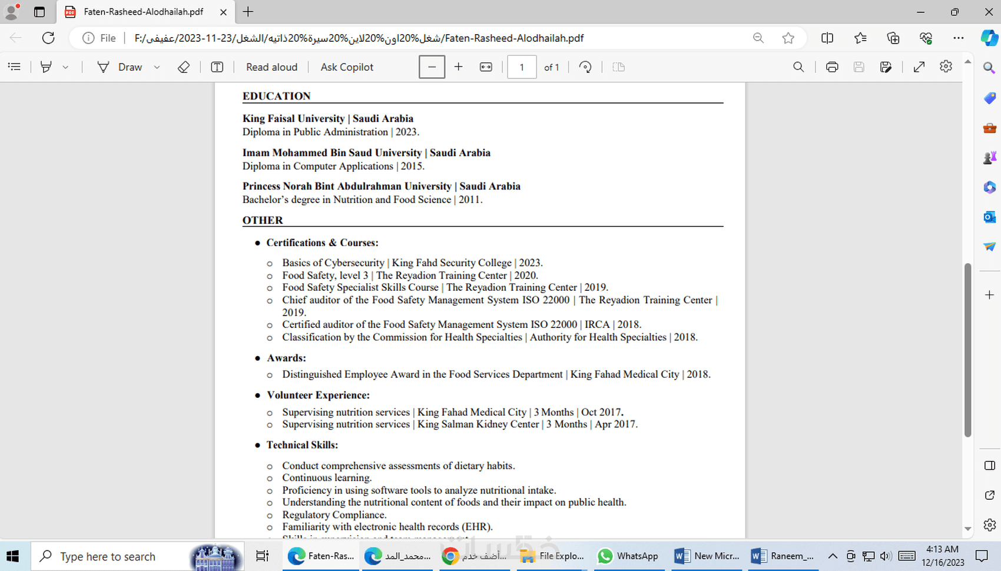Expand the Draw options dropdown
Viewport: 1001px width, 571px height.
pos(157,67)
